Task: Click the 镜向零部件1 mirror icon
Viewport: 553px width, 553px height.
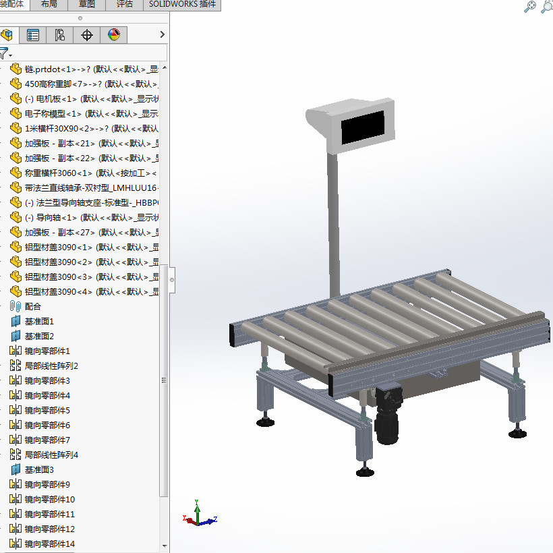Action: (16, 351)
